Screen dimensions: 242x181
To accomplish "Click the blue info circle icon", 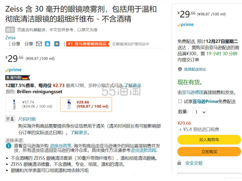I will tap(9, 146).
